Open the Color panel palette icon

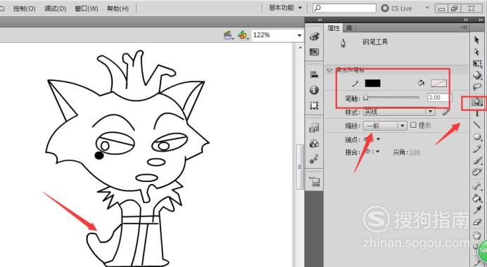click(x=314, y=37)
